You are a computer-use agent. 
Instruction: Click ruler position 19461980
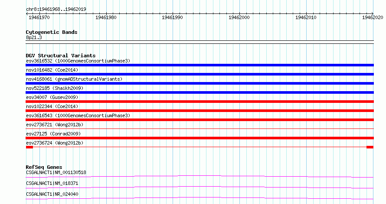pos(106,17)
